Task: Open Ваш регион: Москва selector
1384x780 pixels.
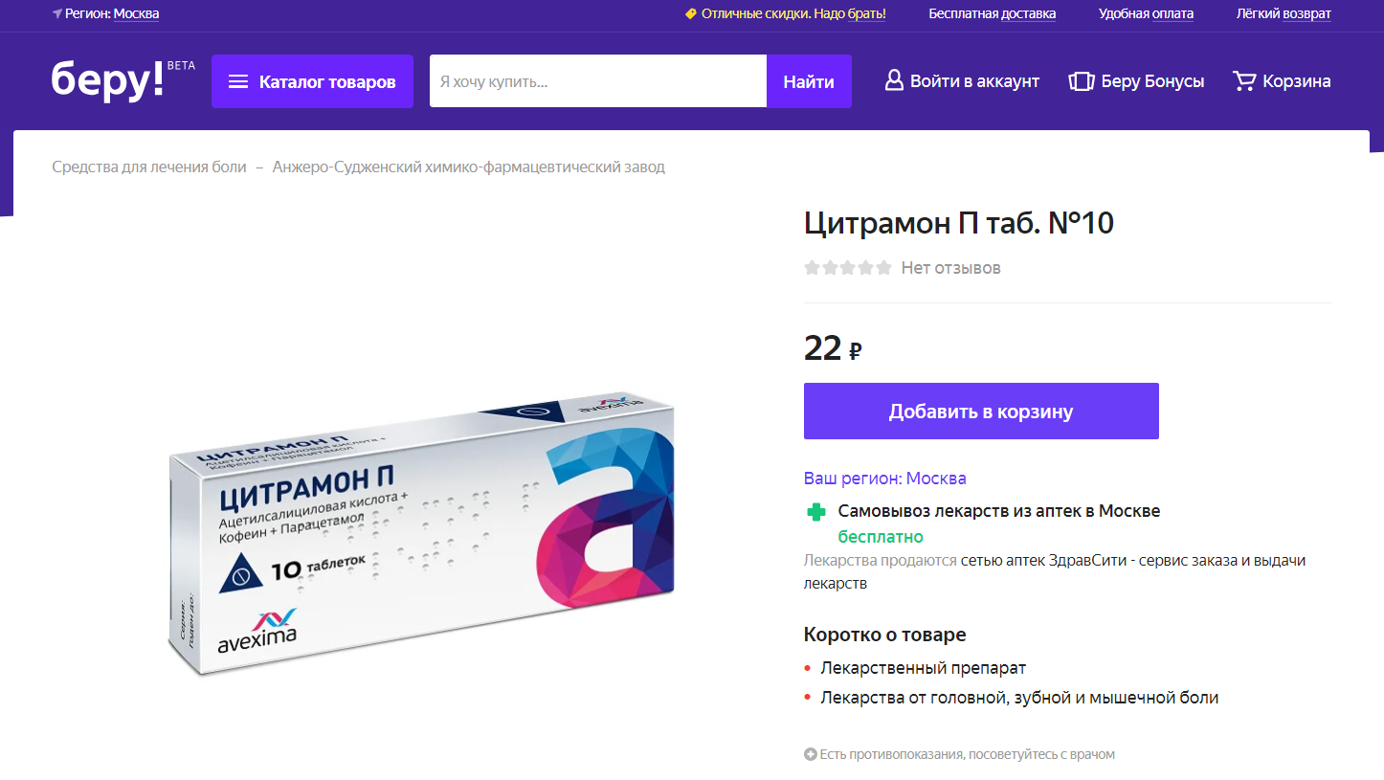Action: 885,479
